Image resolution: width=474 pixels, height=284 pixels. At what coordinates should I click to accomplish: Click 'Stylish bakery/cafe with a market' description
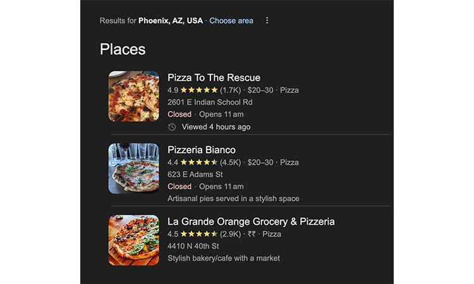(x=223, y=258)
